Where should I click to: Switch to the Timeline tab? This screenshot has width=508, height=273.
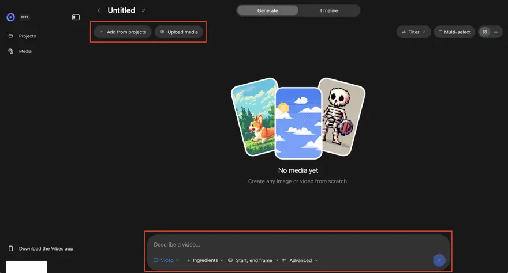pos(328,10)
